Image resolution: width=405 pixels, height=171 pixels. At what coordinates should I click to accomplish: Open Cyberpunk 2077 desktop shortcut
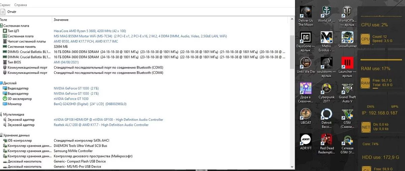(x=326, y=93)
